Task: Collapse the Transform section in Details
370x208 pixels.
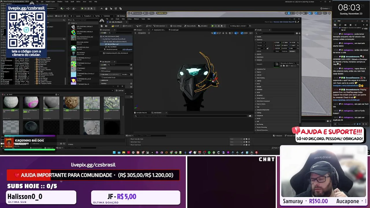Action: pos(255,40)
